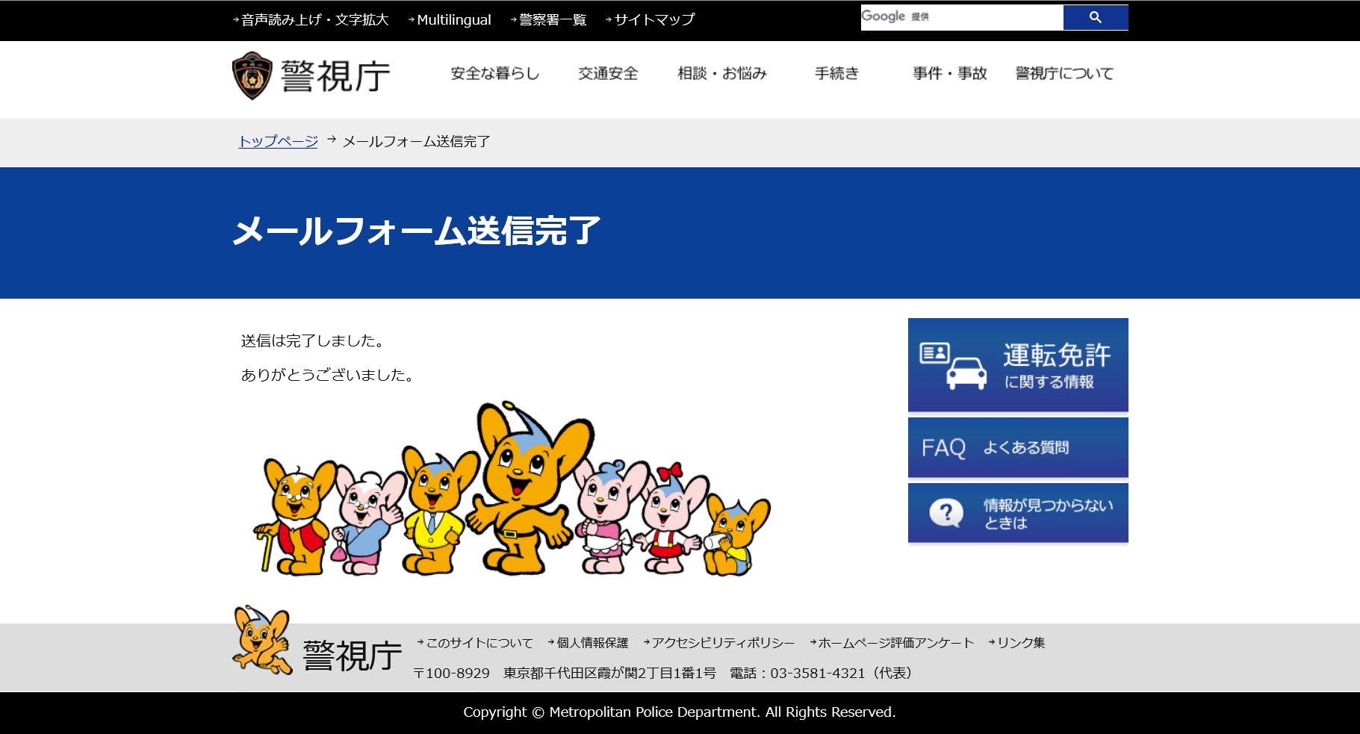Open the サイトマップ link
The width and height of the screenshot is (1360, 734).
coord(653,20)
